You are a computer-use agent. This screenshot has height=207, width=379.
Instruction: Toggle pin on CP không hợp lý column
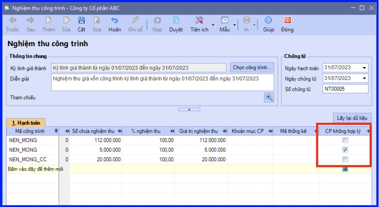click(x=368, y=131)
